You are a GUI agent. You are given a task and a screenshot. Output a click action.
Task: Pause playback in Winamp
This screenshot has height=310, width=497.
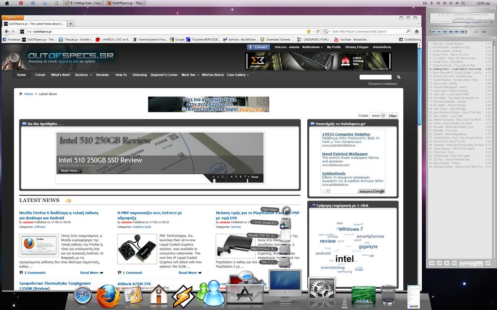(445, 32)
